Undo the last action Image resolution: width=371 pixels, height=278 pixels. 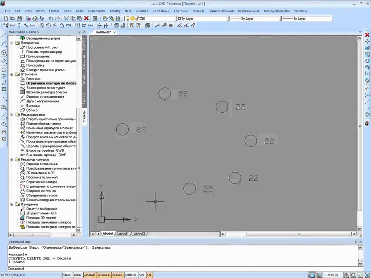click(x=51, y=18)
